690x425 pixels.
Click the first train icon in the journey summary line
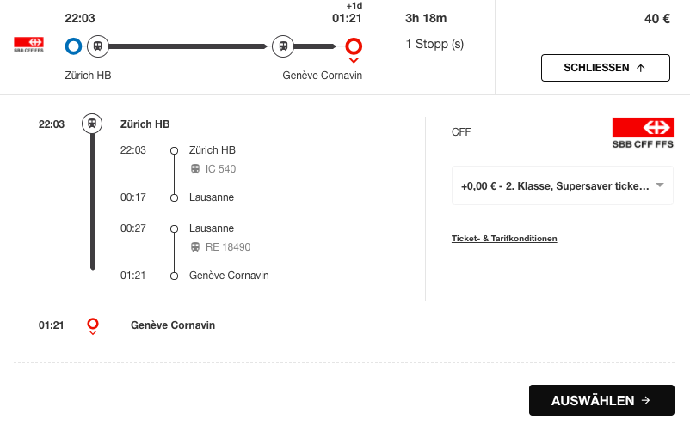pos(98,46)
